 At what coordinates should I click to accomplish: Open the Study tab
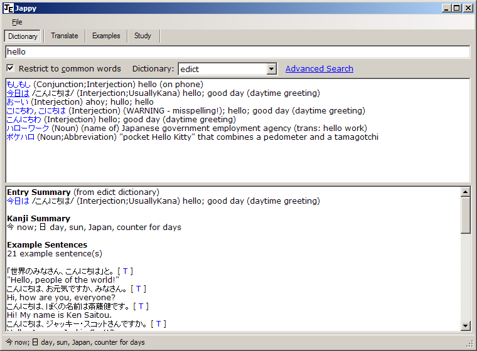142,36
